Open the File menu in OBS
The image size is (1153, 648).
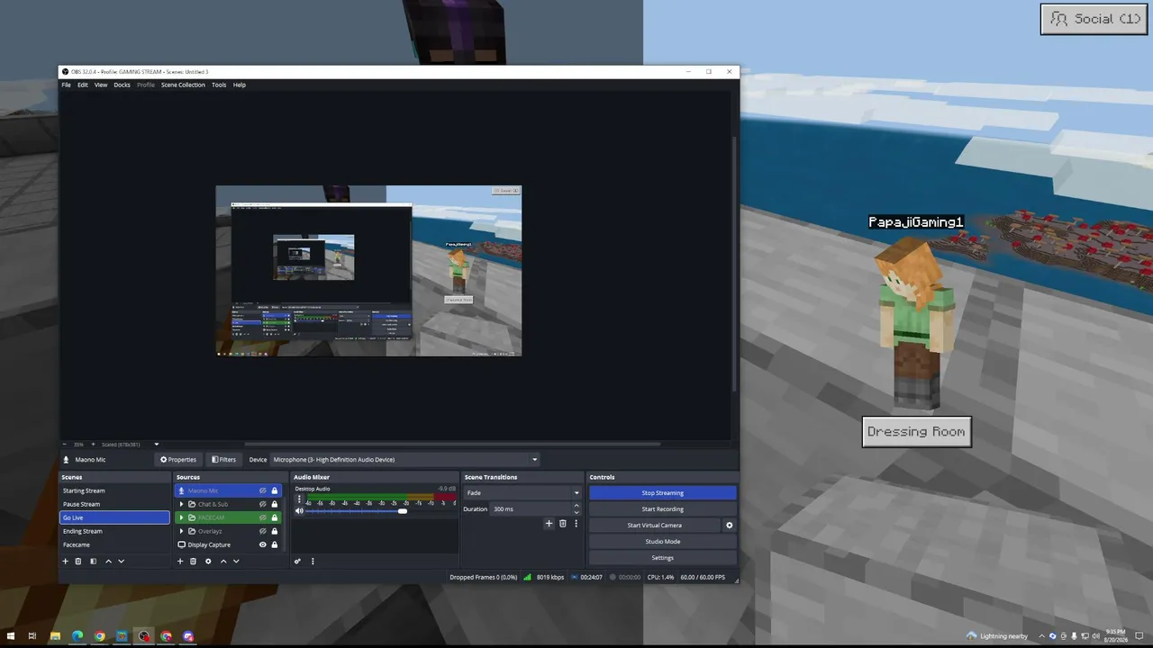pyautogui.click(x=66, y=85)
